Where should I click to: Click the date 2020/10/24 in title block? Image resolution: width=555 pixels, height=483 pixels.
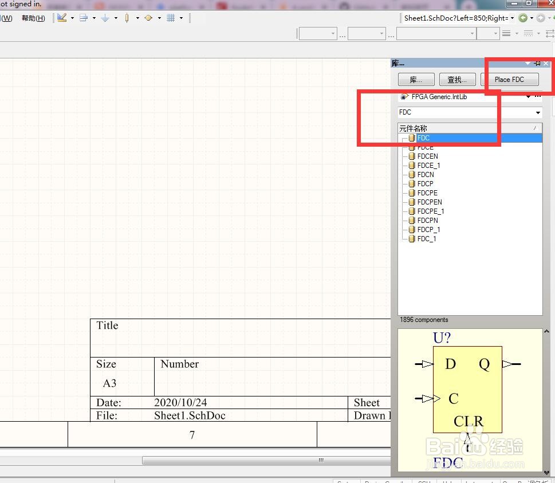[x=180, y=403]
